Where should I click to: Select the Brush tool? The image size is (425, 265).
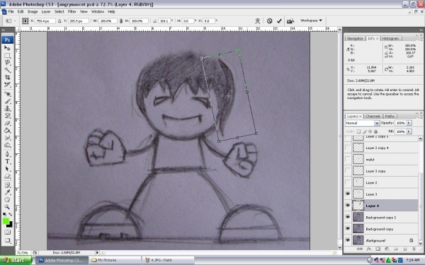point(7,101)
